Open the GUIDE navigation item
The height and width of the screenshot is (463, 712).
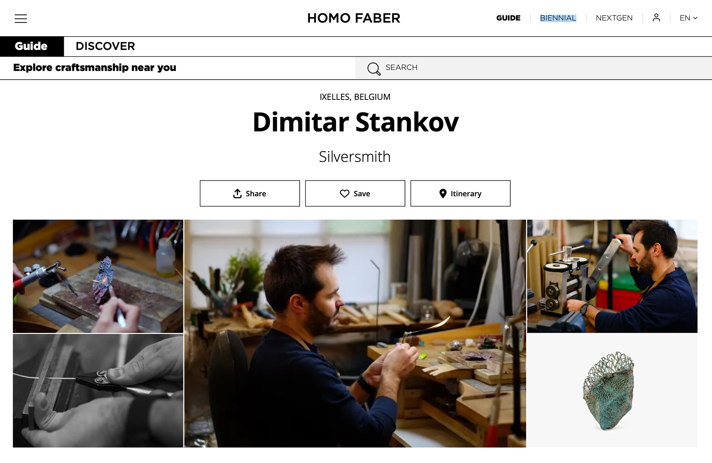coord(508,18)
